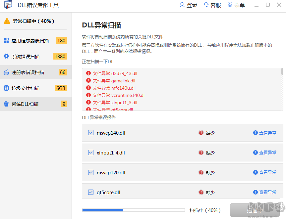Viewport: 286px width, 219px height.
Task: Click blue info icon in qt5core.dll row
Action: click(x=256, y=192)
